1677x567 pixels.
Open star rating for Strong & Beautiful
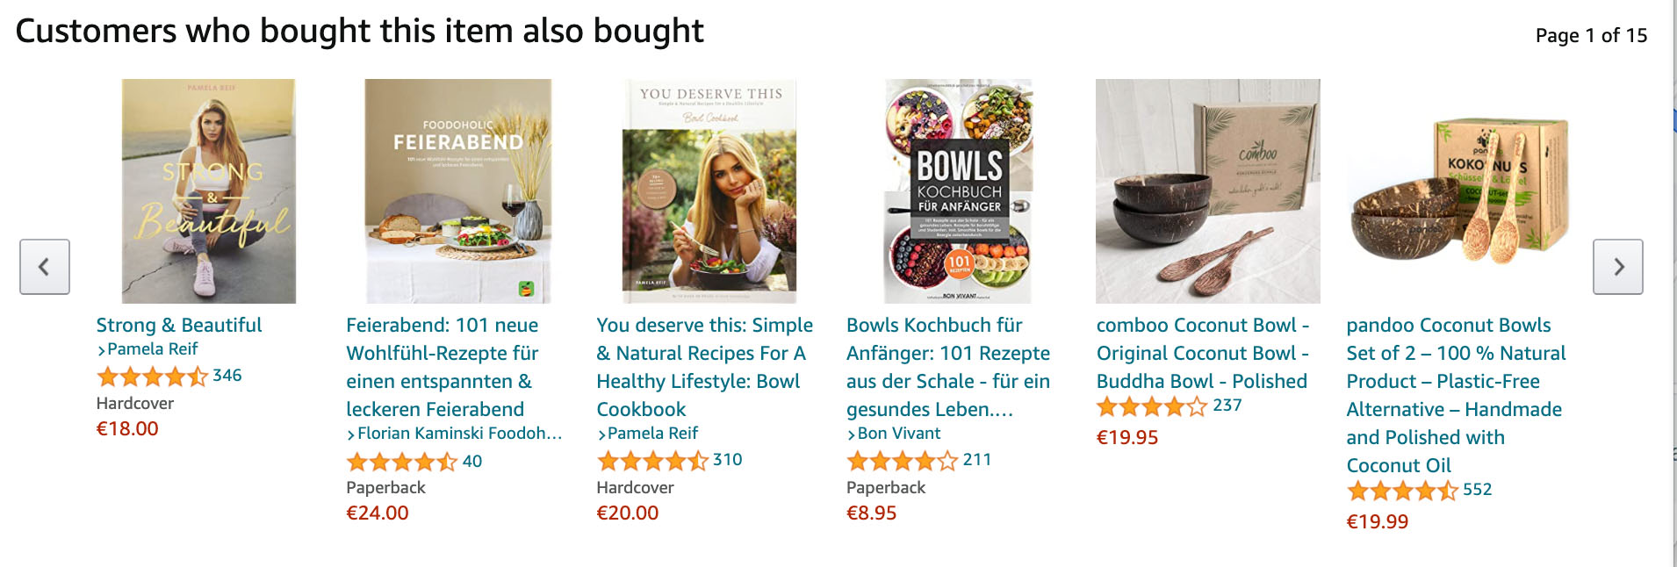pos(152,377)
